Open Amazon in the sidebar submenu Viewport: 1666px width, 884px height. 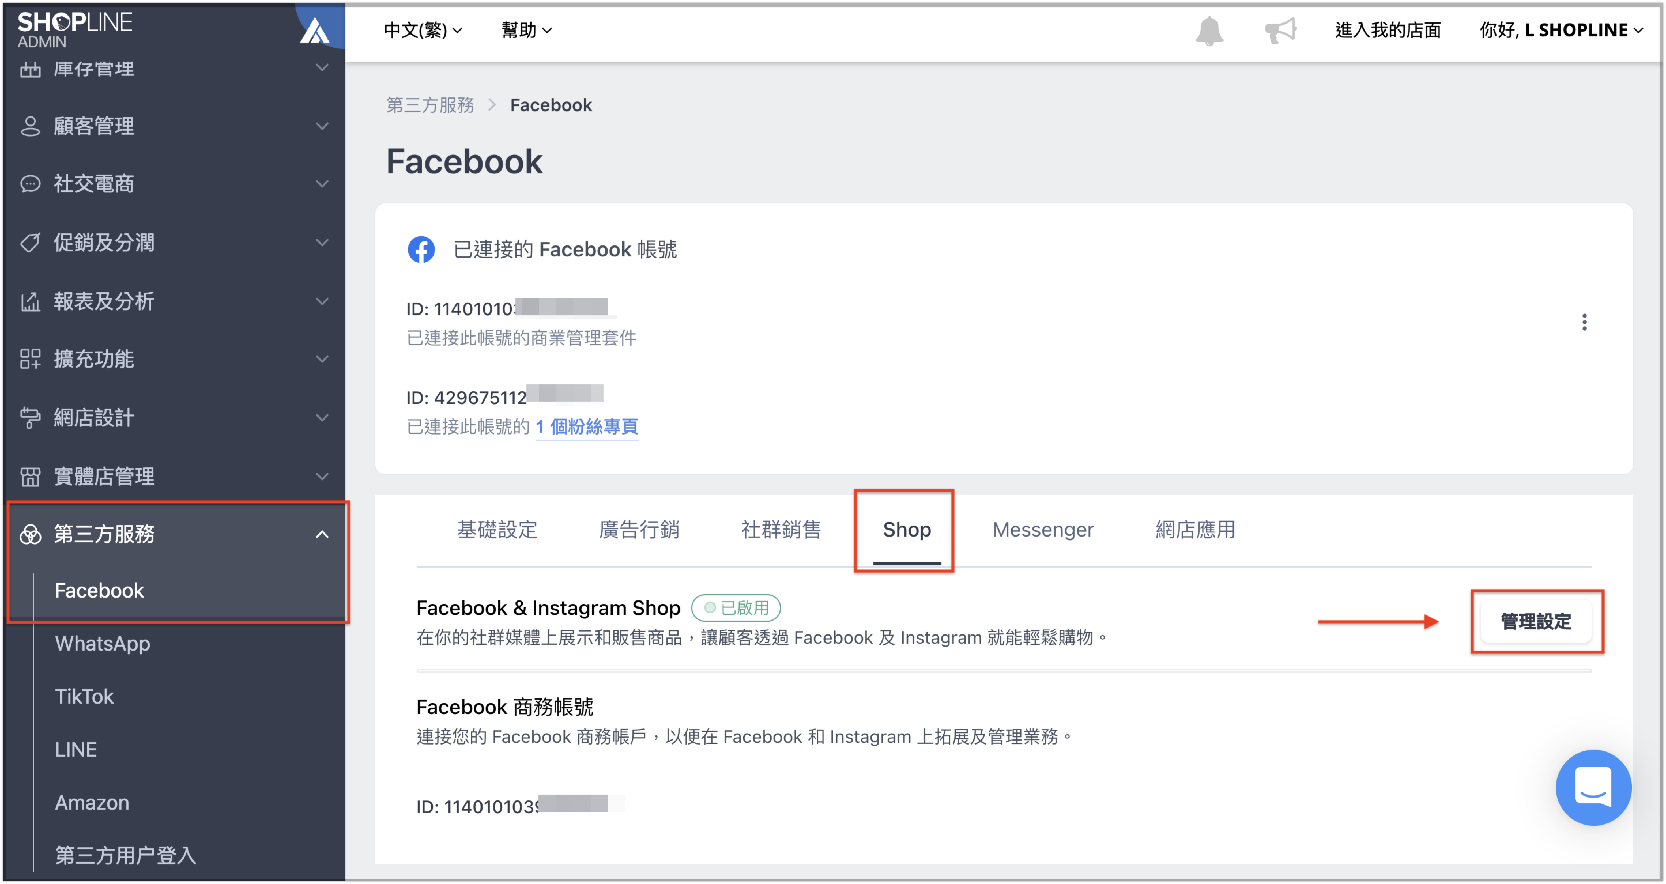click(x=92, y=802)
